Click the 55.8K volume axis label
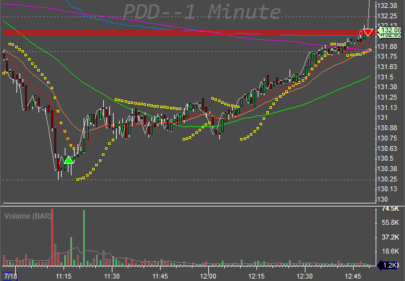405x281 pixels. coord(390,222)
